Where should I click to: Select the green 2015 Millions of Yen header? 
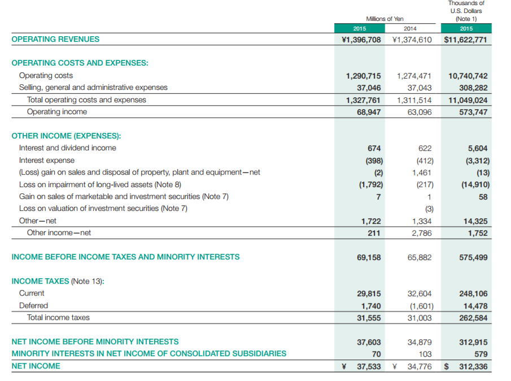pos(360,28)
